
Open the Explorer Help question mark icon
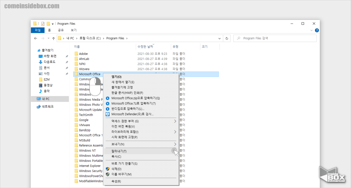[x=317, y=30]
